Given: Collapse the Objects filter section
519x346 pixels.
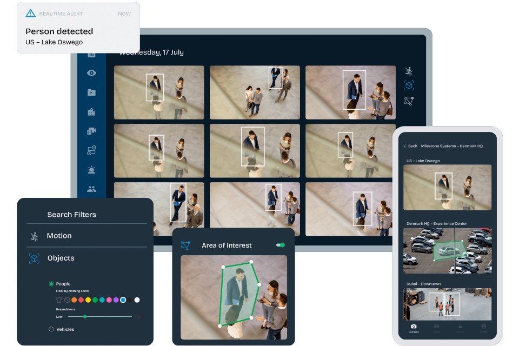Looking at the screenshot, I should [x=61, y=258].
